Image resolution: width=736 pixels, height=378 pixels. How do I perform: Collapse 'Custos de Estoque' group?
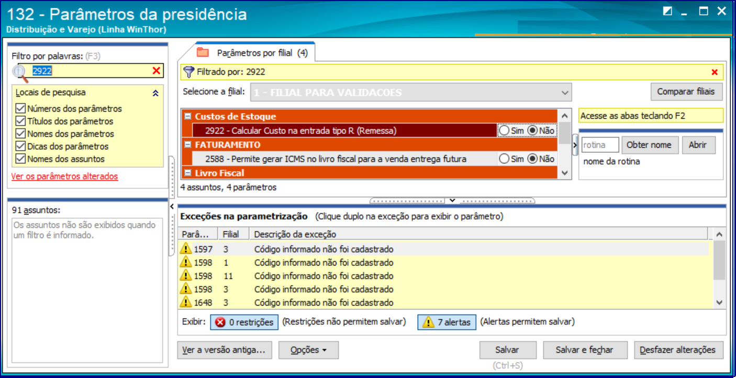187,116
